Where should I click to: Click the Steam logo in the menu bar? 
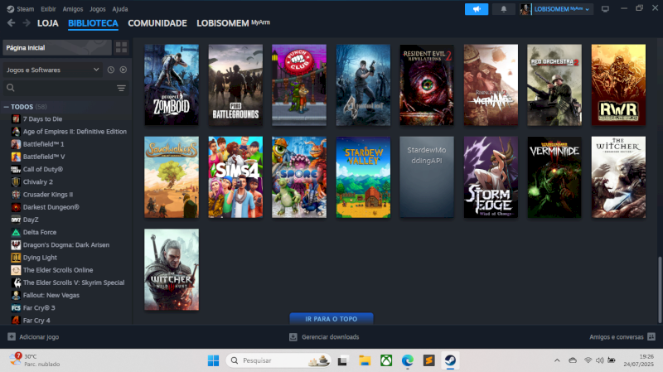11,9
